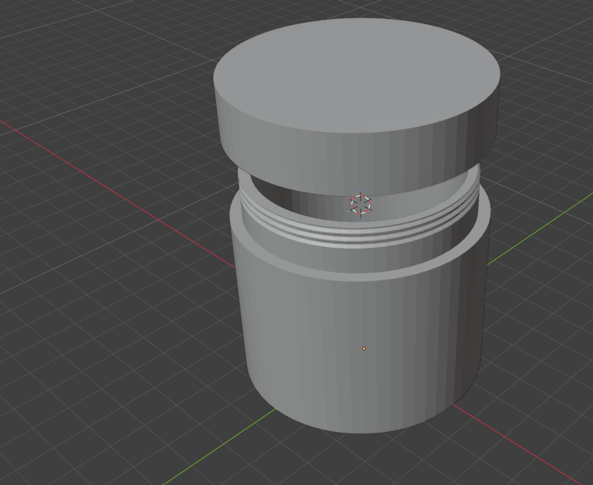The width and height of the screenshot is (593, 485).
Task: Select the jar lid object
Action: pyautogui.click(x=357, y=107)
